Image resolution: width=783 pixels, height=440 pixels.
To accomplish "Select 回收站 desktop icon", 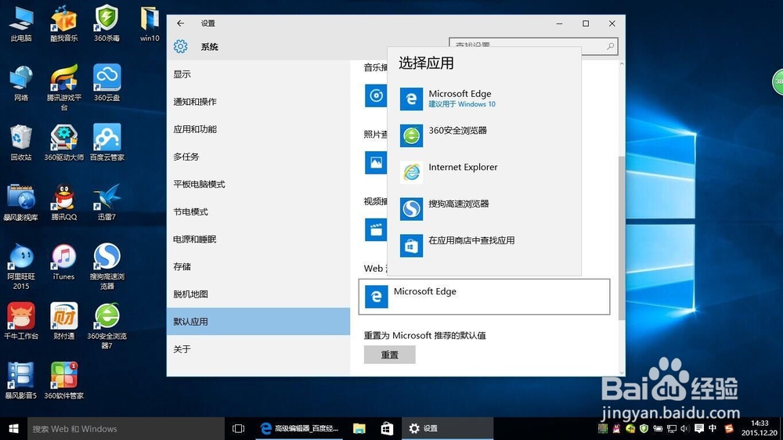I will click(21, 142).
